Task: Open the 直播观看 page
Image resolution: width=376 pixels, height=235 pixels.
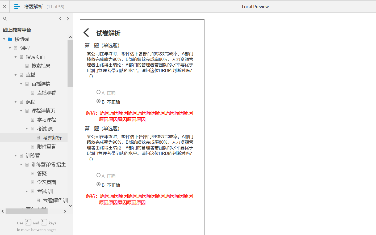Action: (47, 93)
